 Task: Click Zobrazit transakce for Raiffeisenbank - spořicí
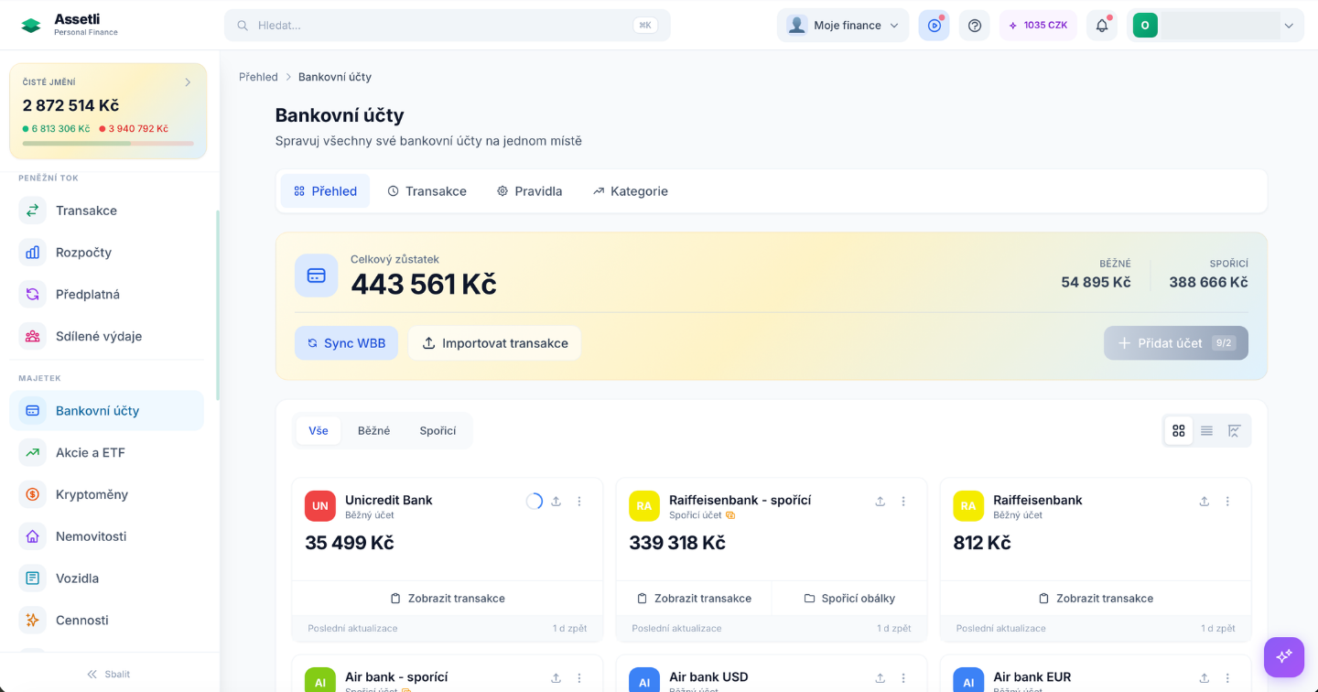(x=694, y=599)
